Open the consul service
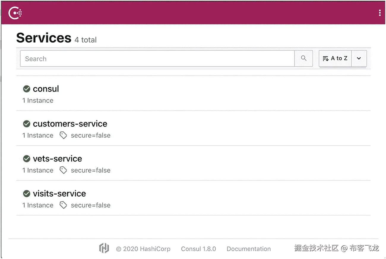386x259 pixels. 46,89
